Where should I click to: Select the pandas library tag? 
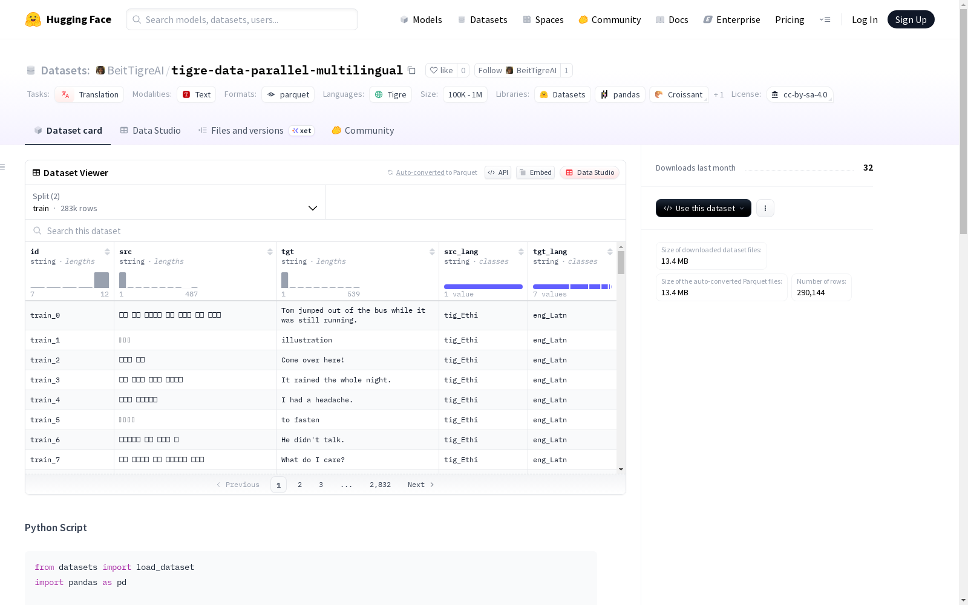coord(620,94)
